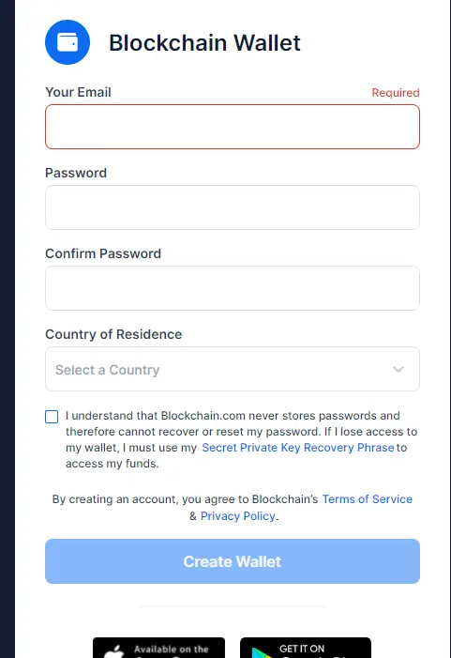Click the Google Play store badge
The height and width of the screenshot is (658, 451).
pyautogui.click(x=306, y=648)
